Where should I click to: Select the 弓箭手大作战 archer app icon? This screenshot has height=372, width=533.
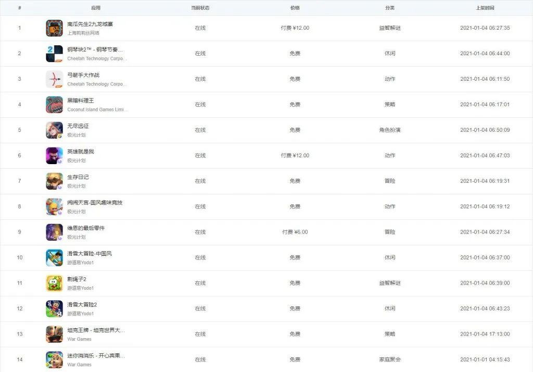[54, 79]
